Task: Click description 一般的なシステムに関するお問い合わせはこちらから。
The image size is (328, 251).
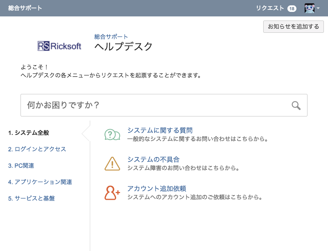Action: point(198,139)
